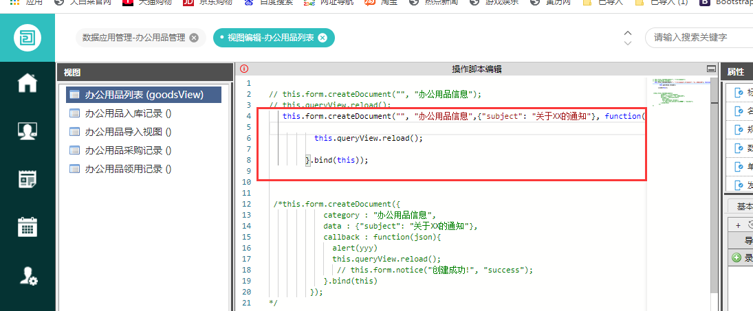
Task: Click line 19 }.bind(this)
Action: 351,281
